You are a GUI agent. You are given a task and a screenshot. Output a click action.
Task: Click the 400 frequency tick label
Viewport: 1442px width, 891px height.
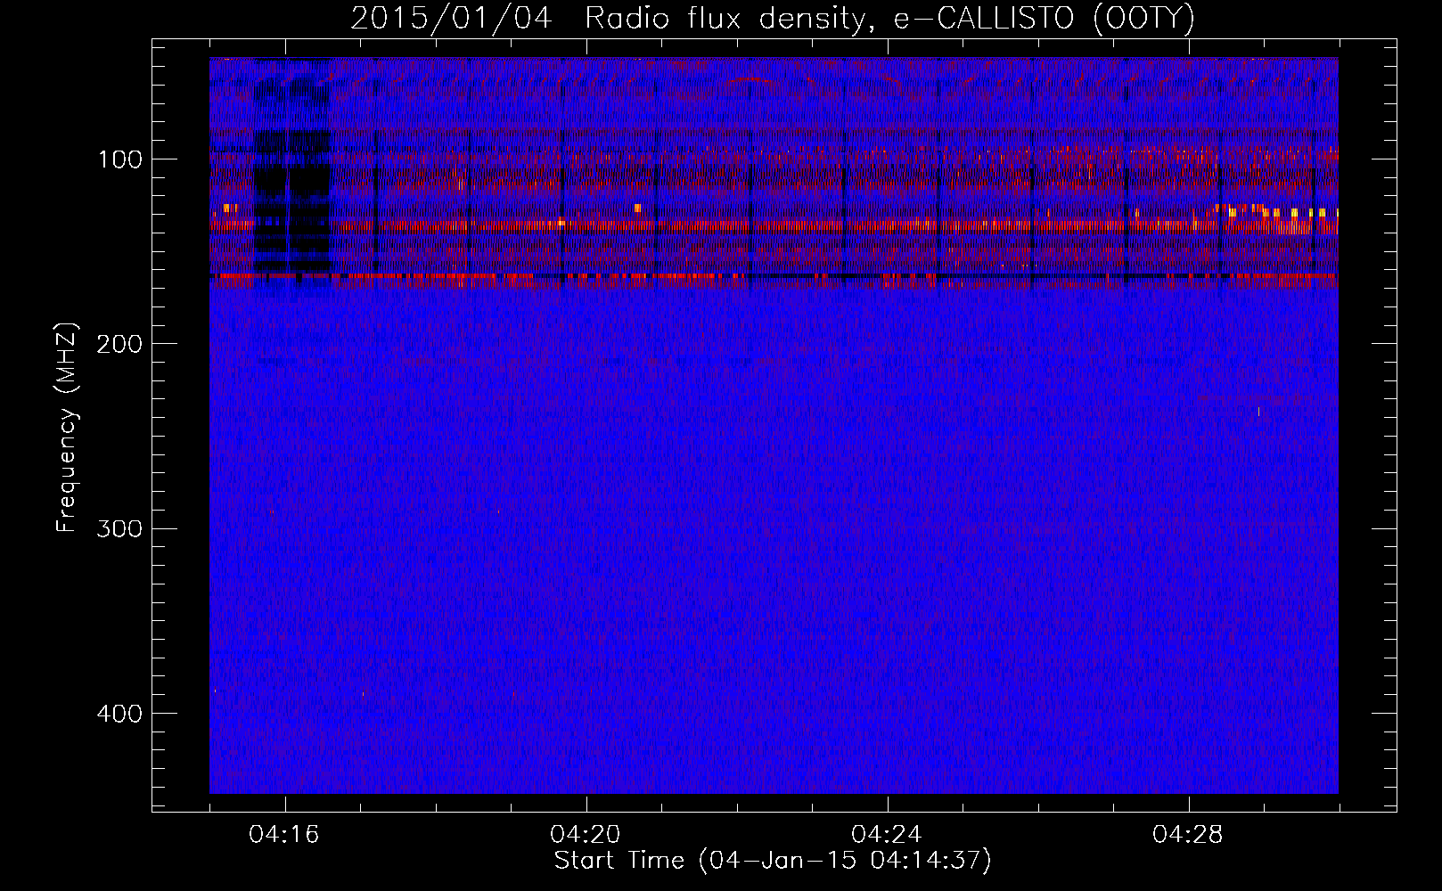[119, 714]
